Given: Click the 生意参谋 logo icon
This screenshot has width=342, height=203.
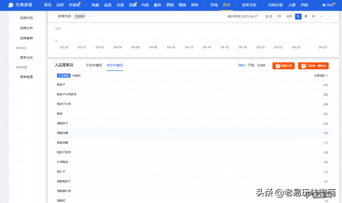Looking at the screenshot, I should pyautogui.click(x=11, y=5).
